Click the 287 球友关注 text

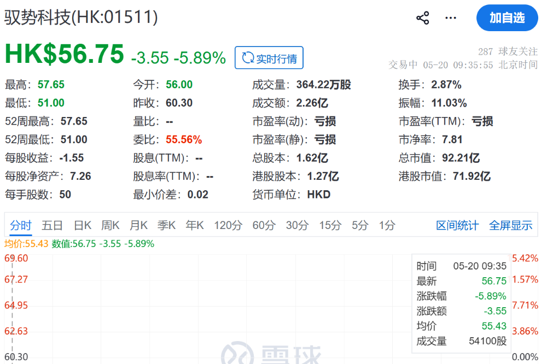(x=508, y=51)
